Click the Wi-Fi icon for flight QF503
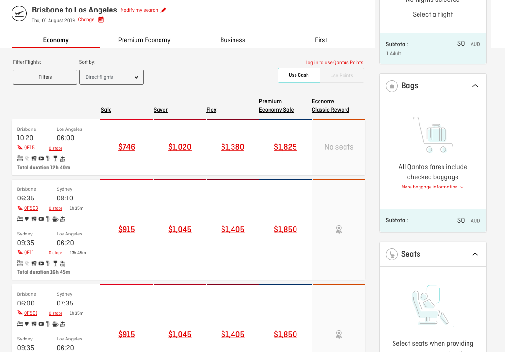Viewport: 505px width, 352px height. pos(27,219)
